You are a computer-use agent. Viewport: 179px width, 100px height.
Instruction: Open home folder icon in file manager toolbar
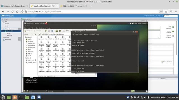coord(56,31)
